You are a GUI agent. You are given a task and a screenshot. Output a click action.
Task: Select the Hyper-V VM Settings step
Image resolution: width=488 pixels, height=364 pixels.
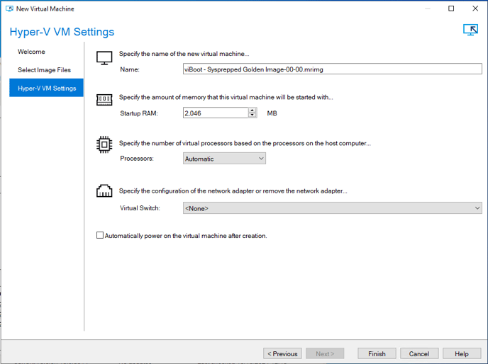pyautogui.click(x=46, y=88)
